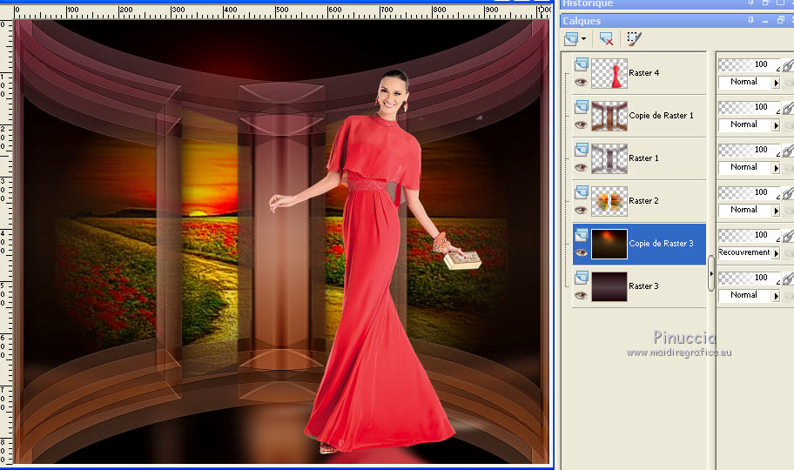
Task: Click the Copie de Raster 3 layer name
Action: (x=661, y=243)
